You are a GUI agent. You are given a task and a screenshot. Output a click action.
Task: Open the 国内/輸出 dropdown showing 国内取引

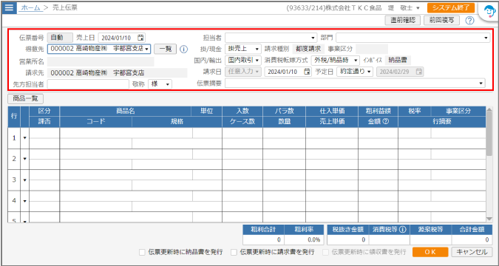tap(243, 60)
